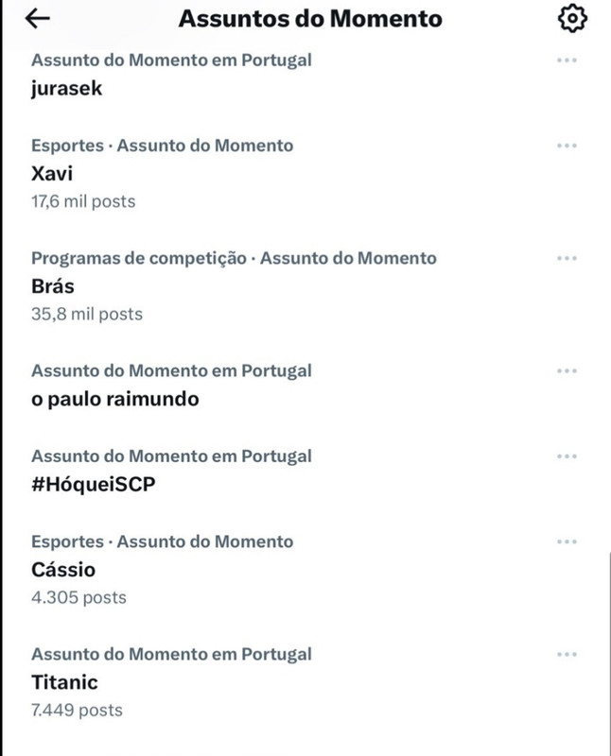Open the Brás trending topic
Viewport: 611px width, 756px height.
click(x=53, y=286)
